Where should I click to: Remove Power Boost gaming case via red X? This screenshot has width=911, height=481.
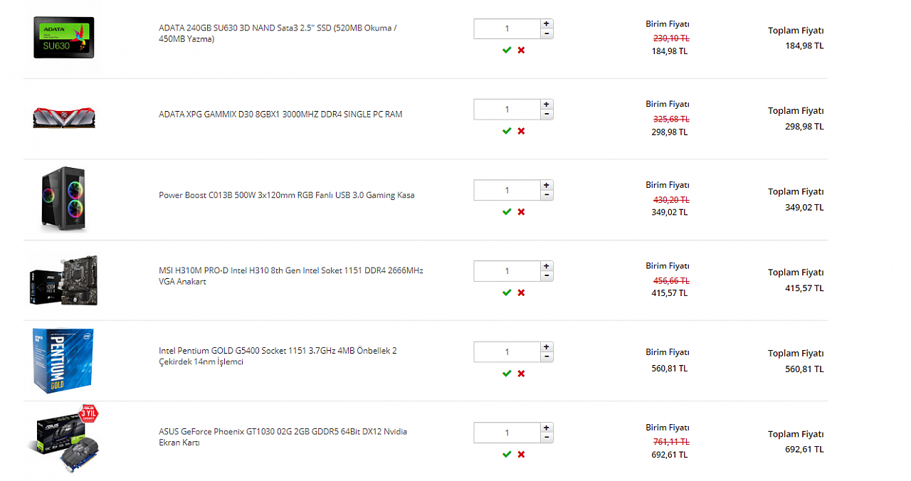521,212
